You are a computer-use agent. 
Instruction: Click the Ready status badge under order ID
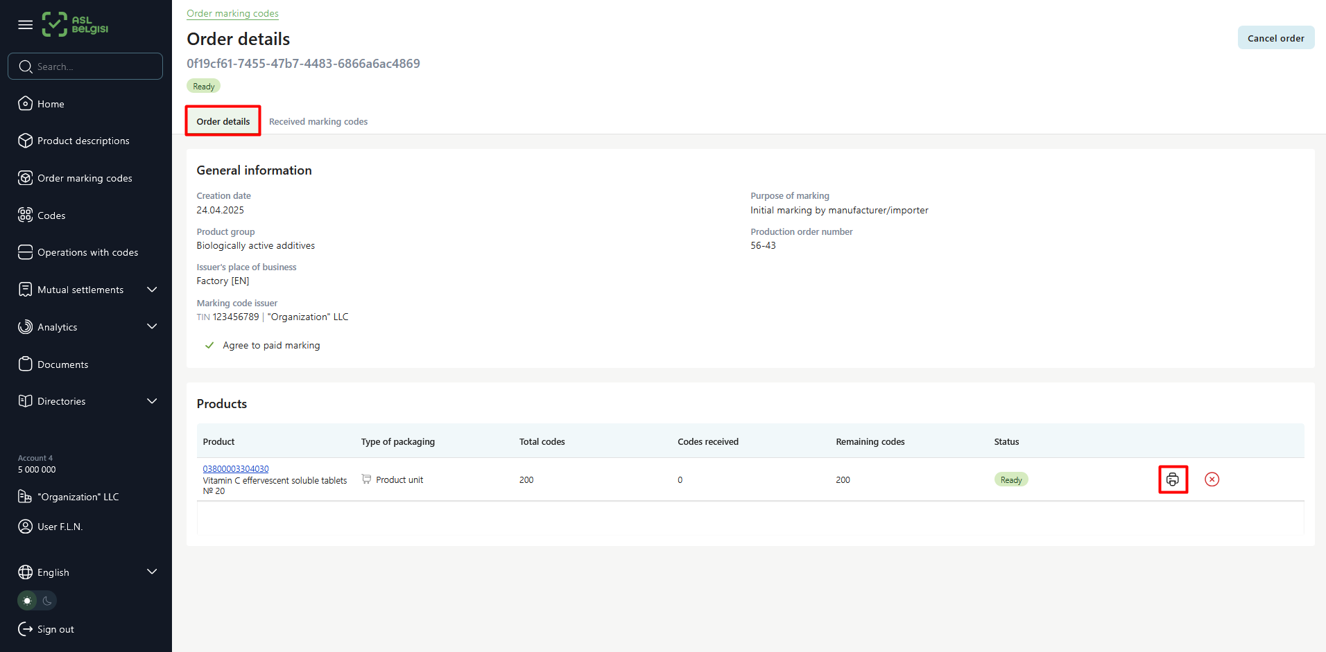tap(203, 86)
